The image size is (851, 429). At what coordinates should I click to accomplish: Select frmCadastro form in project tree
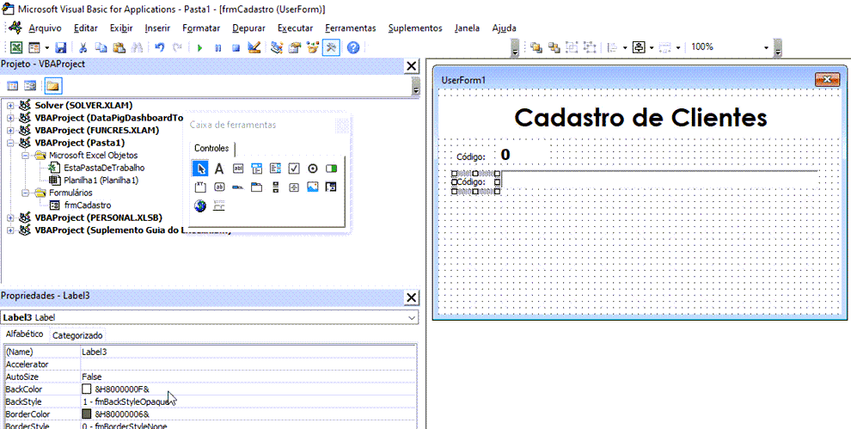point(88,205)
